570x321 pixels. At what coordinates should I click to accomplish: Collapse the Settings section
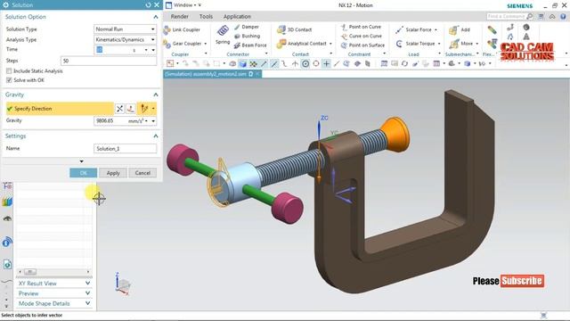point(156,136)
